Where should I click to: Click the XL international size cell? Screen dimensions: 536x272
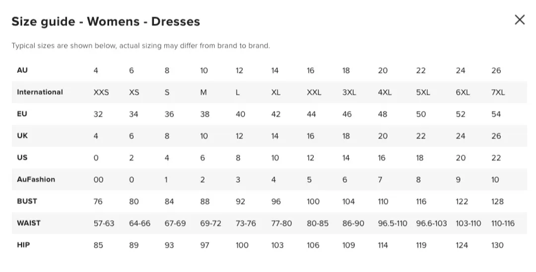pos(276,92)
